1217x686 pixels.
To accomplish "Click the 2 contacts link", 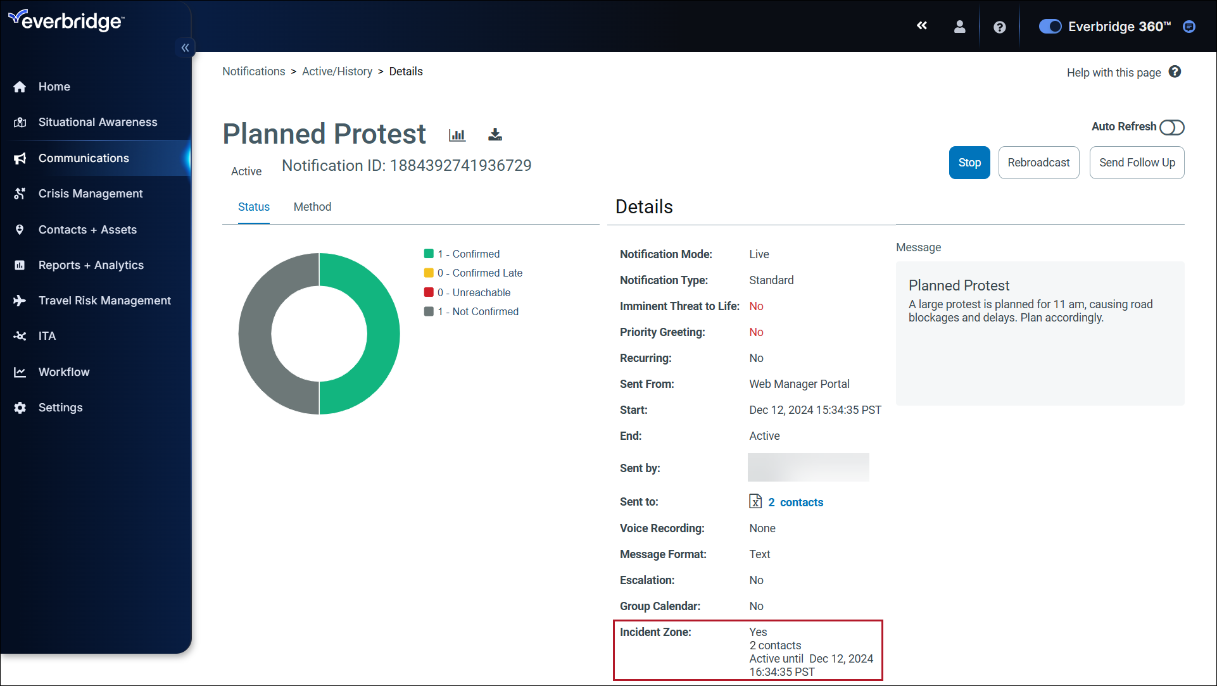I will [x=795, y=501].
